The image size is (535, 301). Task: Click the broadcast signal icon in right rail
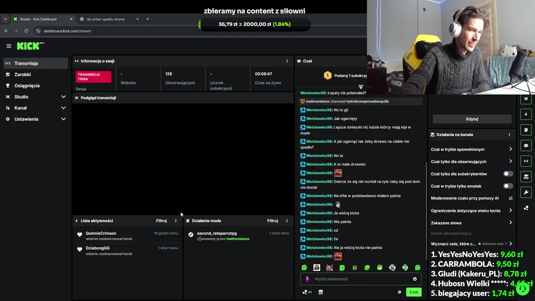526,161
